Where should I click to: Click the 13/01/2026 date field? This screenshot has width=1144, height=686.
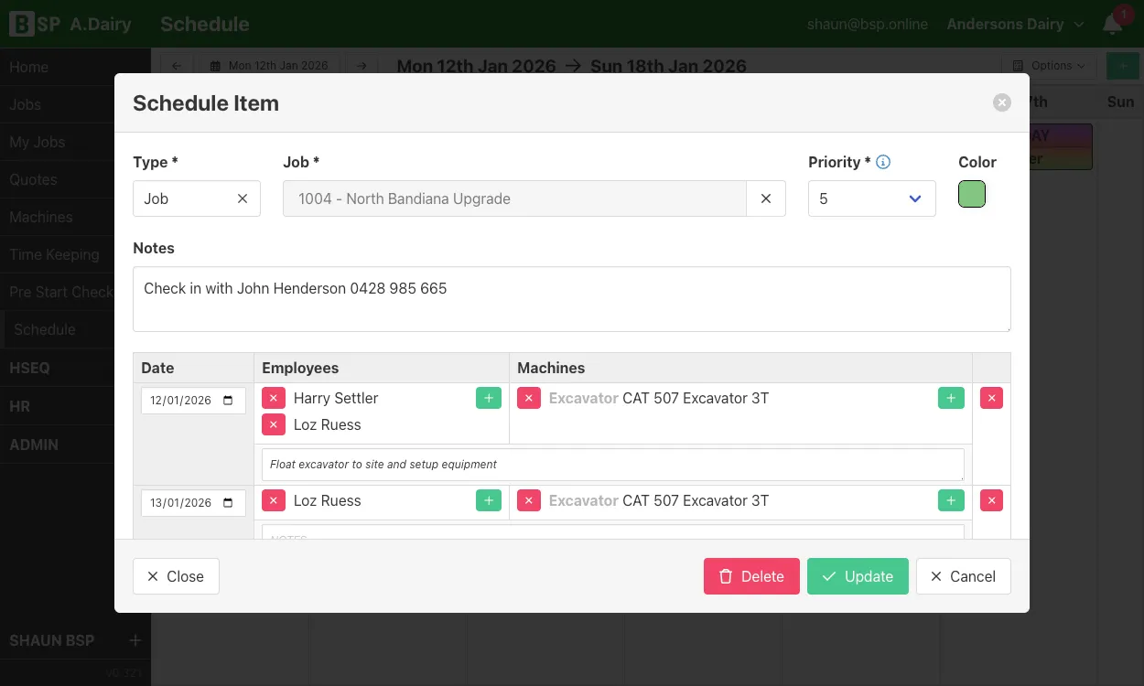point(193,503)
